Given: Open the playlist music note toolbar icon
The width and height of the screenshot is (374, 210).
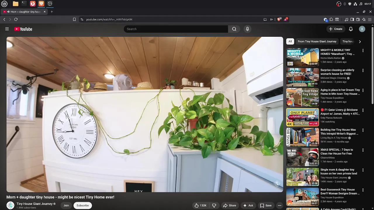Looking at the screenshot, I should point(347,20).
